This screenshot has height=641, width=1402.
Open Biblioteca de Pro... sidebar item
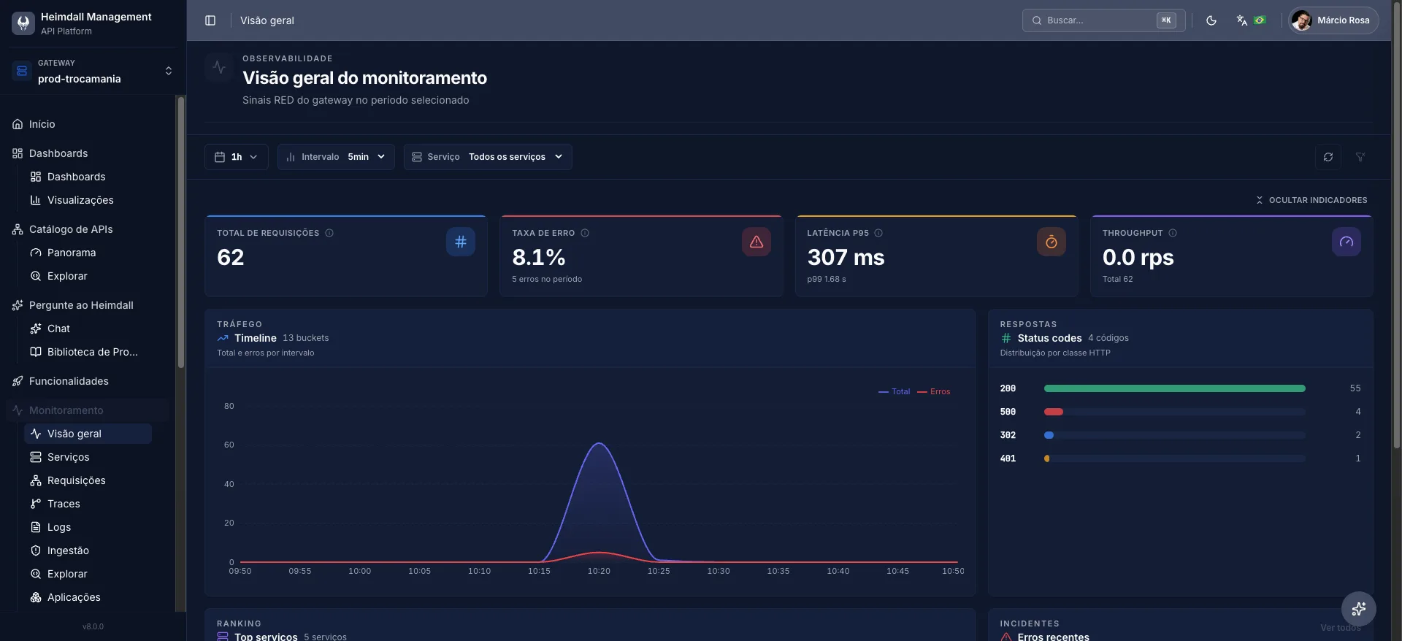[88, 352]
